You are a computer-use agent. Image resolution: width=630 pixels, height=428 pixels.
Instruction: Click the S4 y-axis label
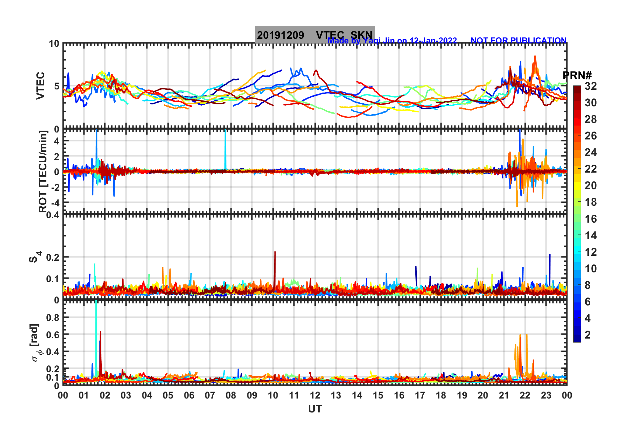click(x=35, y=257)
